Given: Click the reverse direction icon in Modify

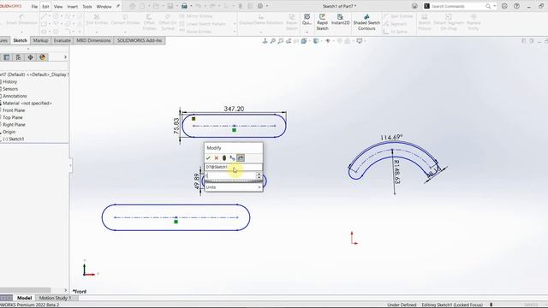Looking at the screenshot, I should tap(232, 158).
